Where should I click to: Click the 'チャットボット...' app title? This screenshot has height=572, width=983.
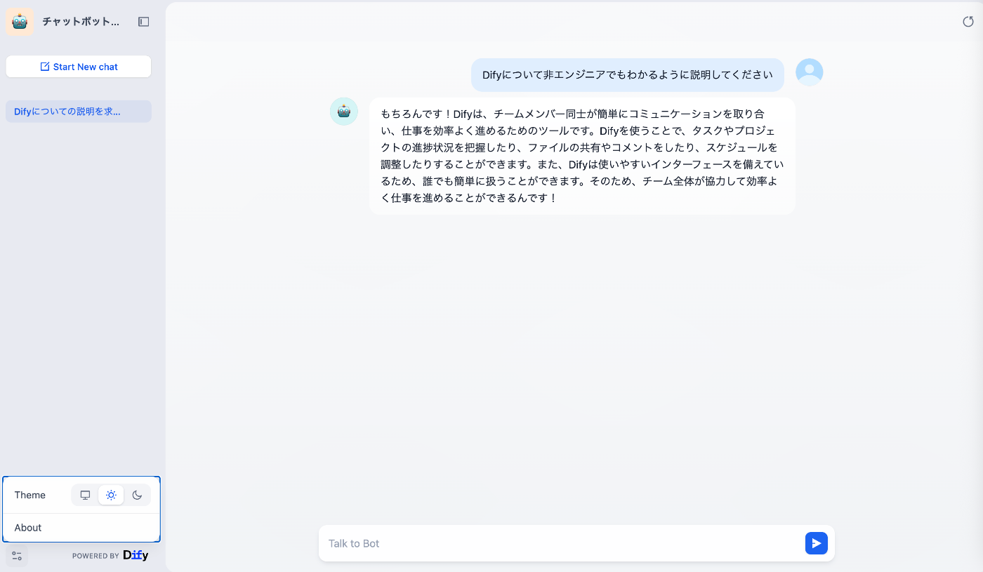pos(81,22)
